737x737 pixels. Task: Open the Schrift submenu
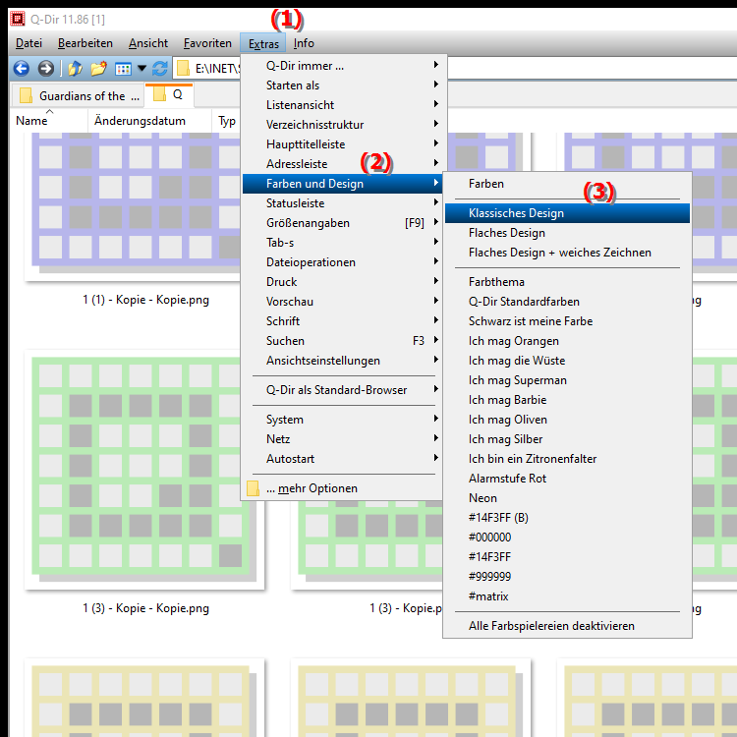(x=342, y=321)
